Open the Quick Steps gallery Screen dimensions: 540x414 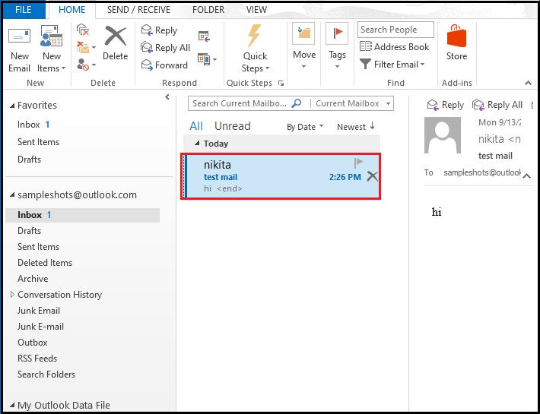(255, 49)
